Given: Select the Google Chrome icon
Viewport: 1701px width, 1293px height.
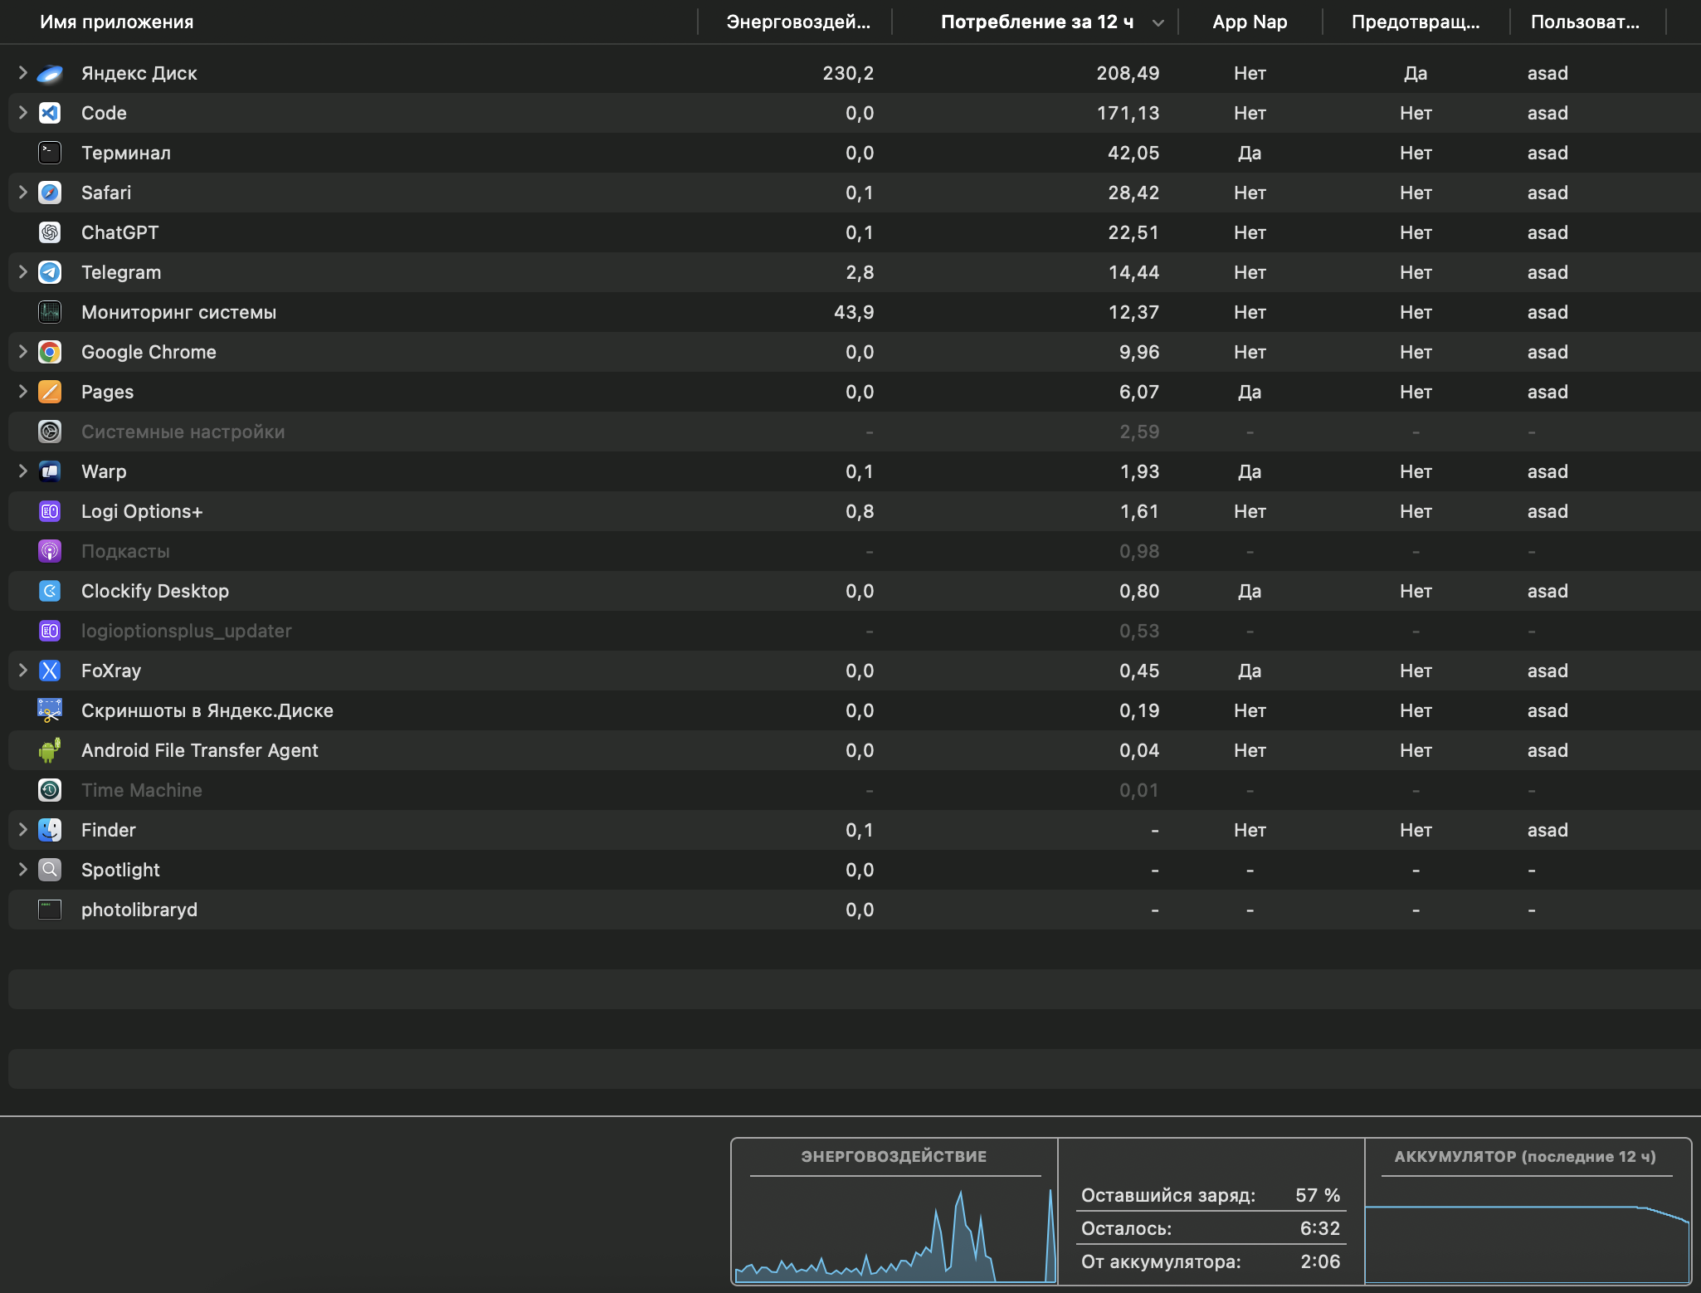Looking at the screenshot, I should (x=50, y=352).
